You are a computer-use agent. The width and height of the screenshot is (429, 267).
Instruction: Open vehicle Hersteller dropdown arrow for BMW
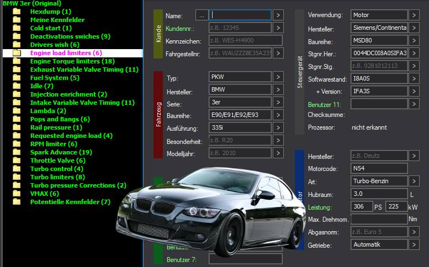(278, 89)
